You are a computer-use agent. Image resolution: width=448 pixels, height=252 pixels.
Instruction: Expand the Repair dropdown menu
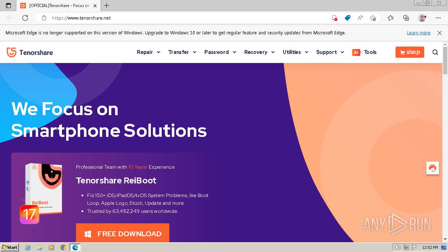148,52
